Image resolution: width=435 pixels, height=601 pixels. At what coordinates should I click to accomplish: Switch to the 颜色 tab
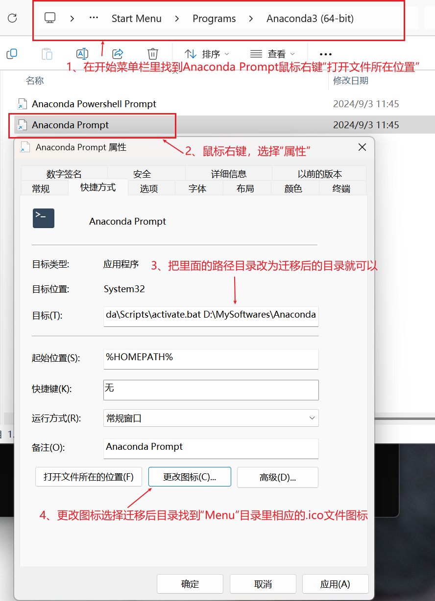[x=293, y=188]
